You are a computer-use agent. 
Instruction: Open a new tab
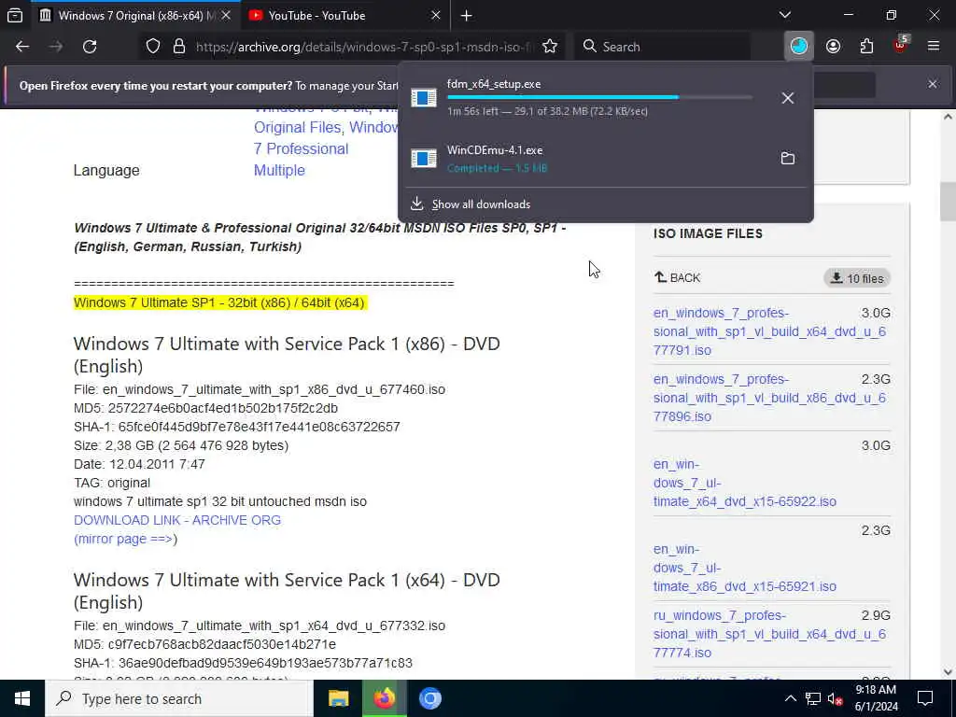[x=467, y=16]
